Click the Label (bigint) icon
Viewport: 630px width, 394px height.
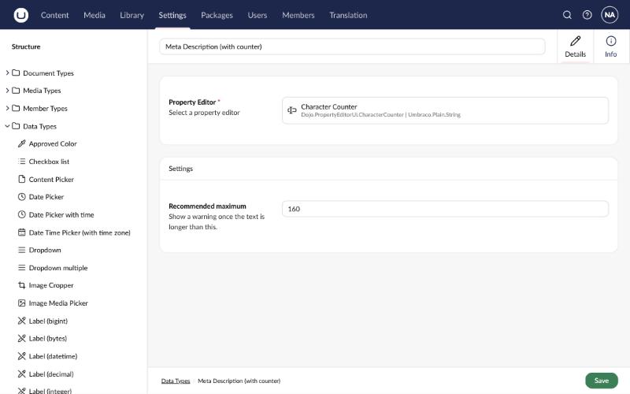[x=22, y=321]
